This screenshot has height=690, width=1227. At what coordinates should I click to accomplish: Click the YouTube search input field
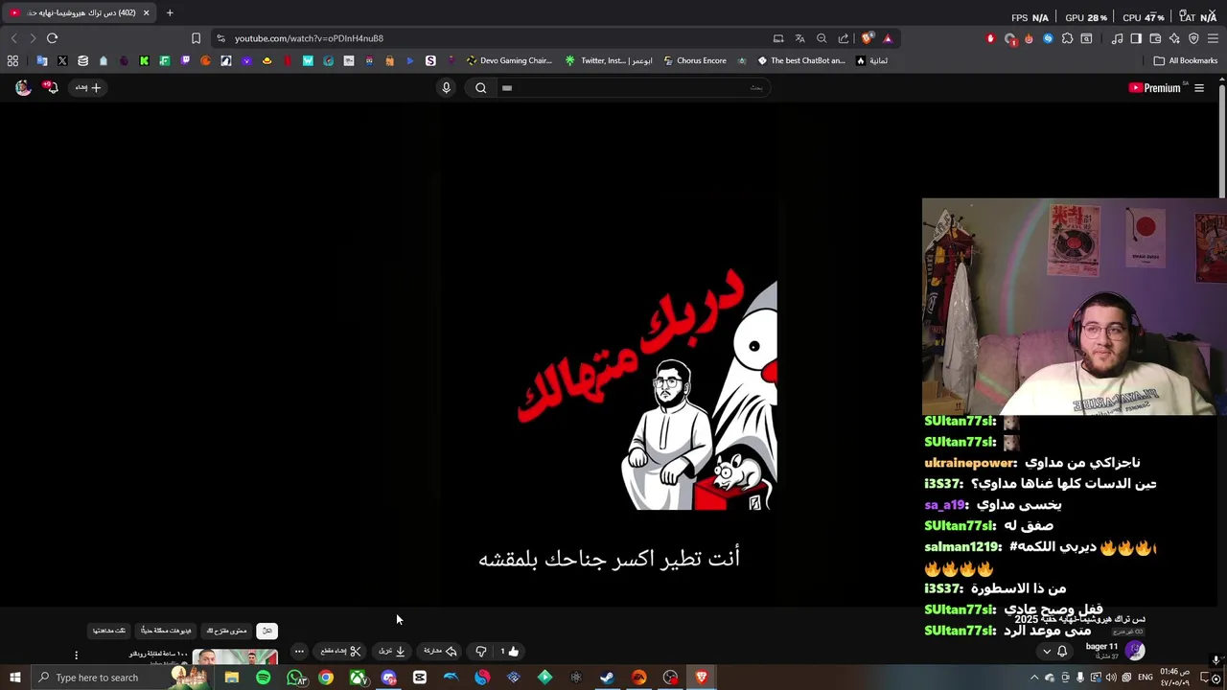click(x=633, y=88)
